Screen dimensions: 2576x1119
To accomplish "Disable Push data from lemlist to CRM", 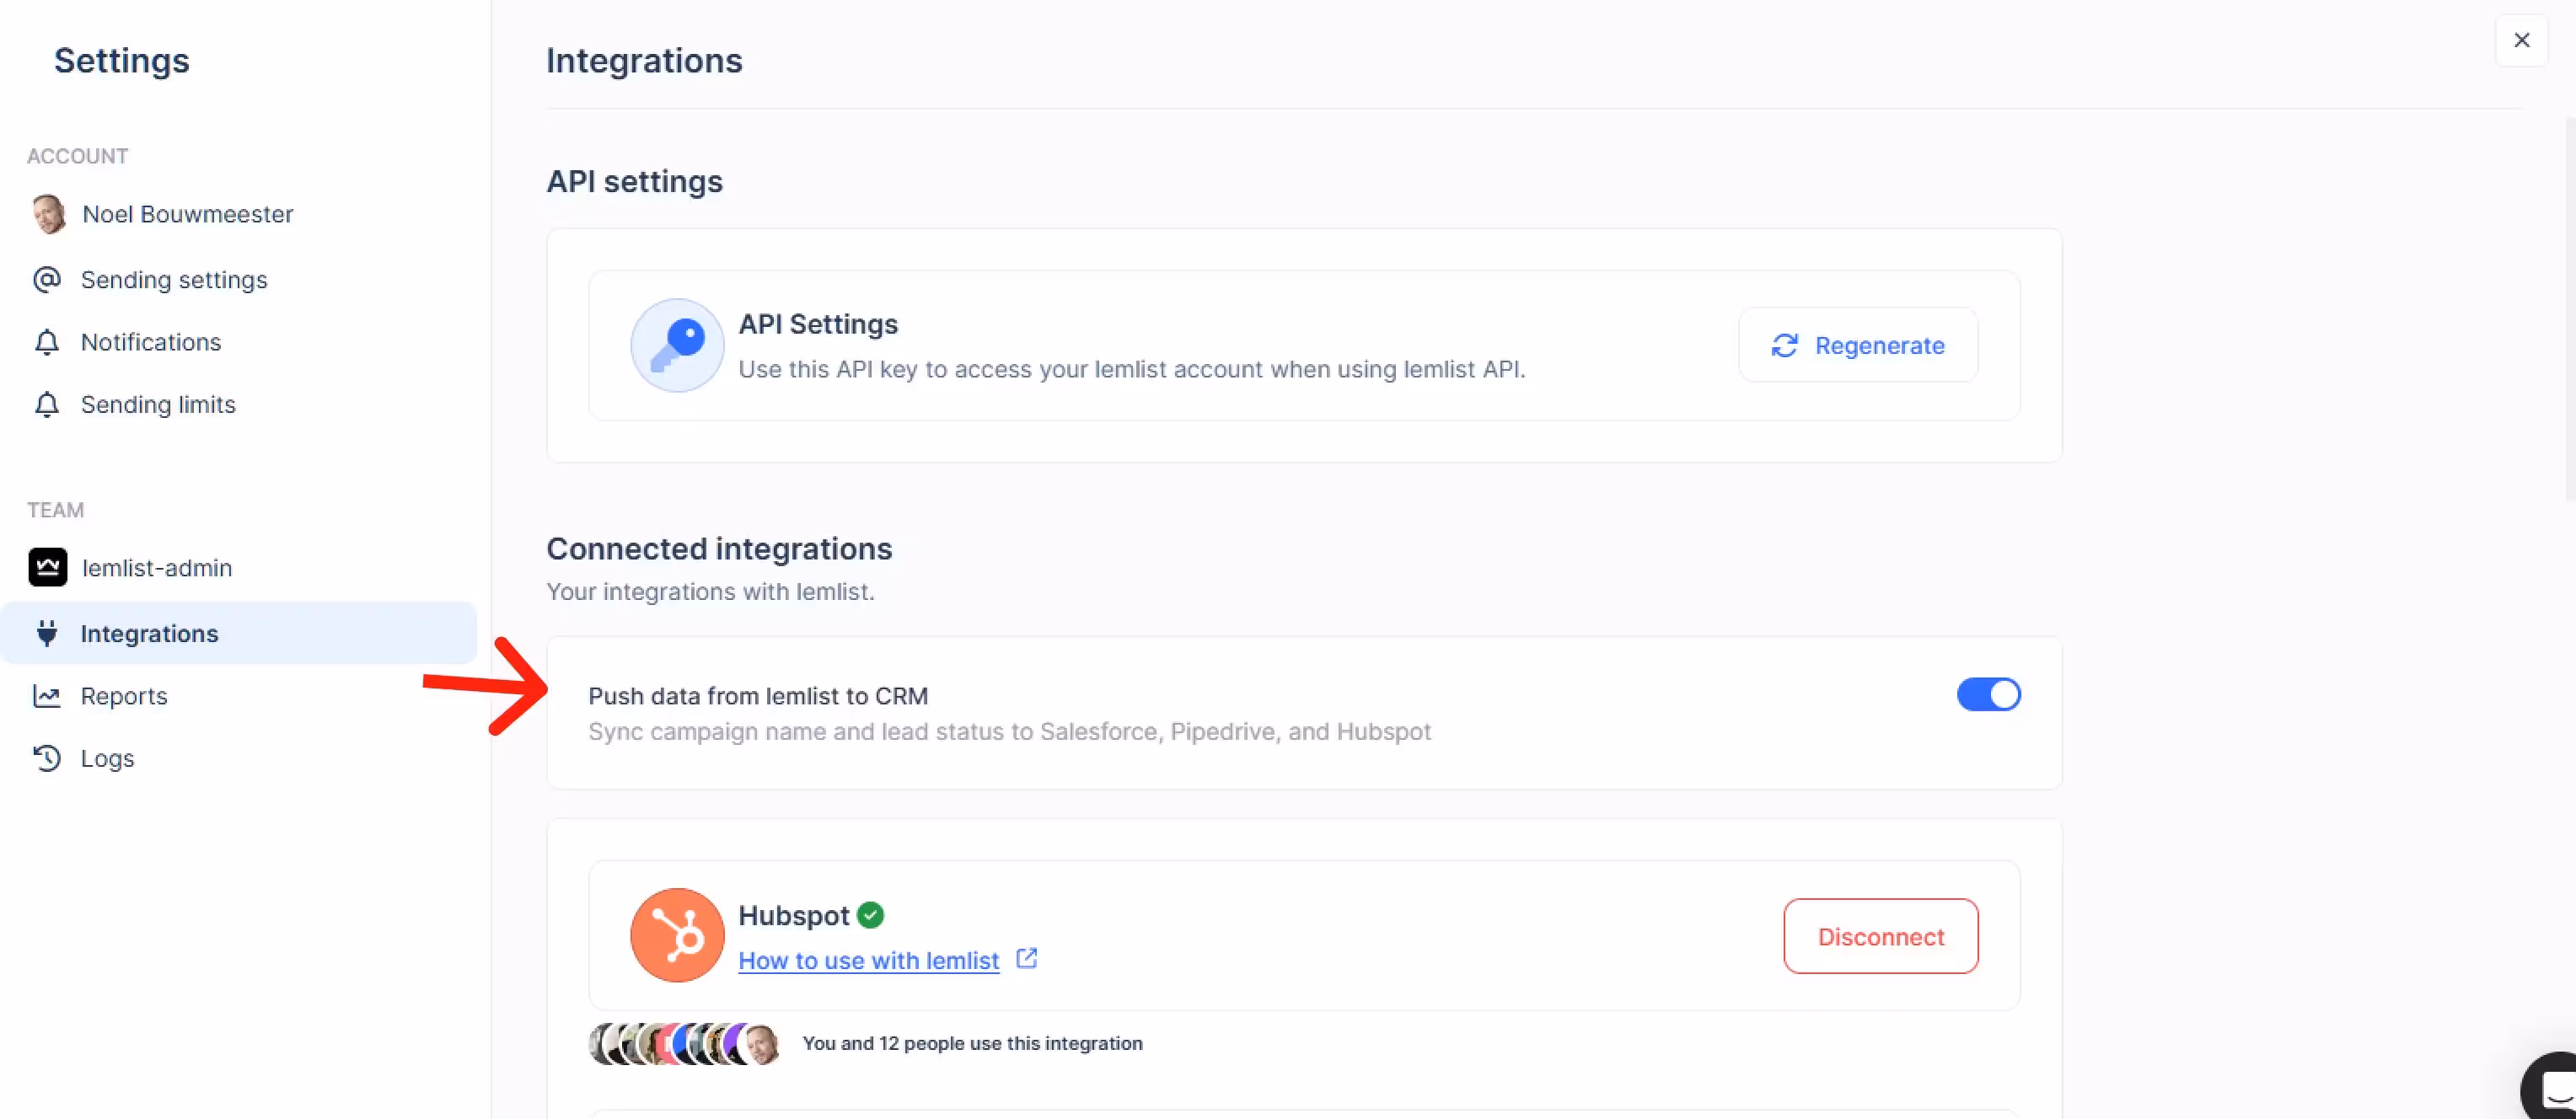I will coord(1988,694).
